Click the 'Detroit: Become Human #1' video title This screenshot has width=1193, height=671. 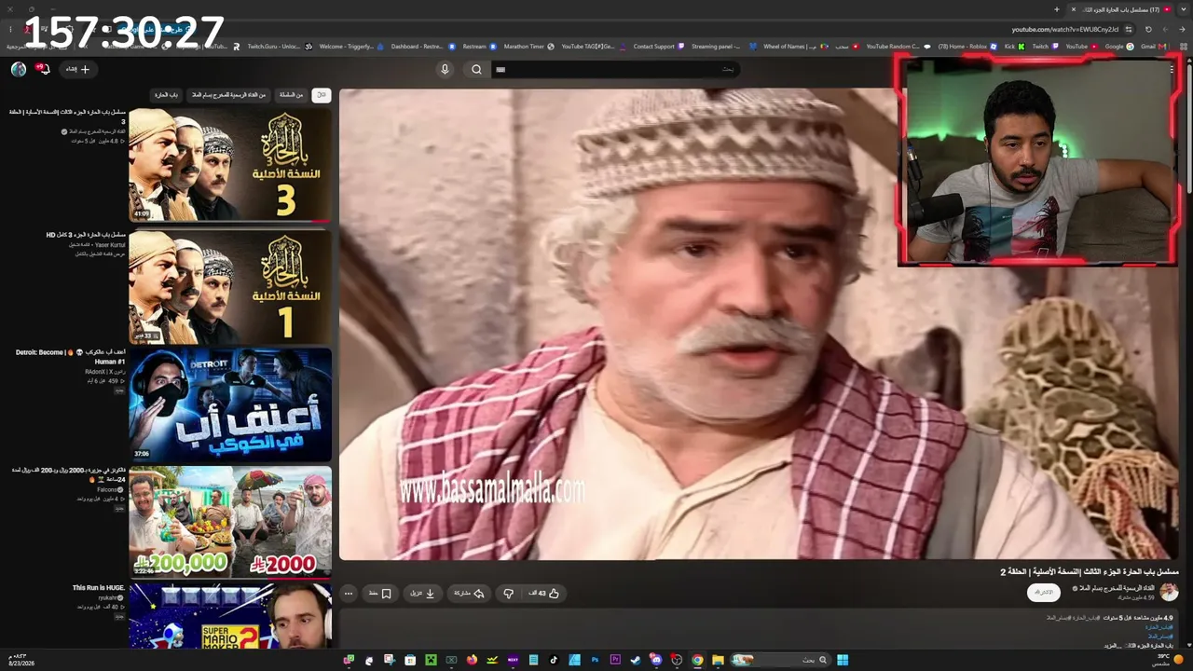71,357
